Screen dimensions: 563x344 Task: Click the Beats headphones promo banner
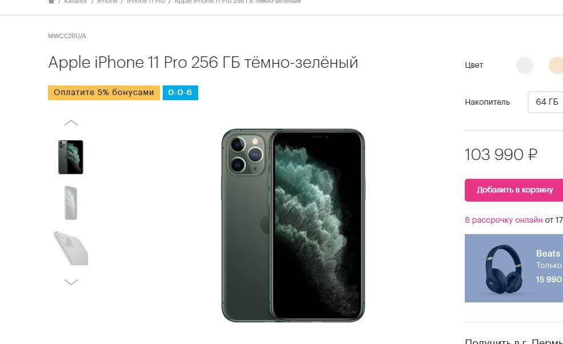click(x=514, y=268)
